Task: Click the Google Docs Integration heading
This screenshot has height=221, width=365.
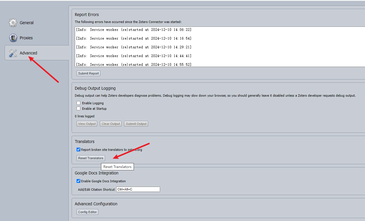Action: 97,173
